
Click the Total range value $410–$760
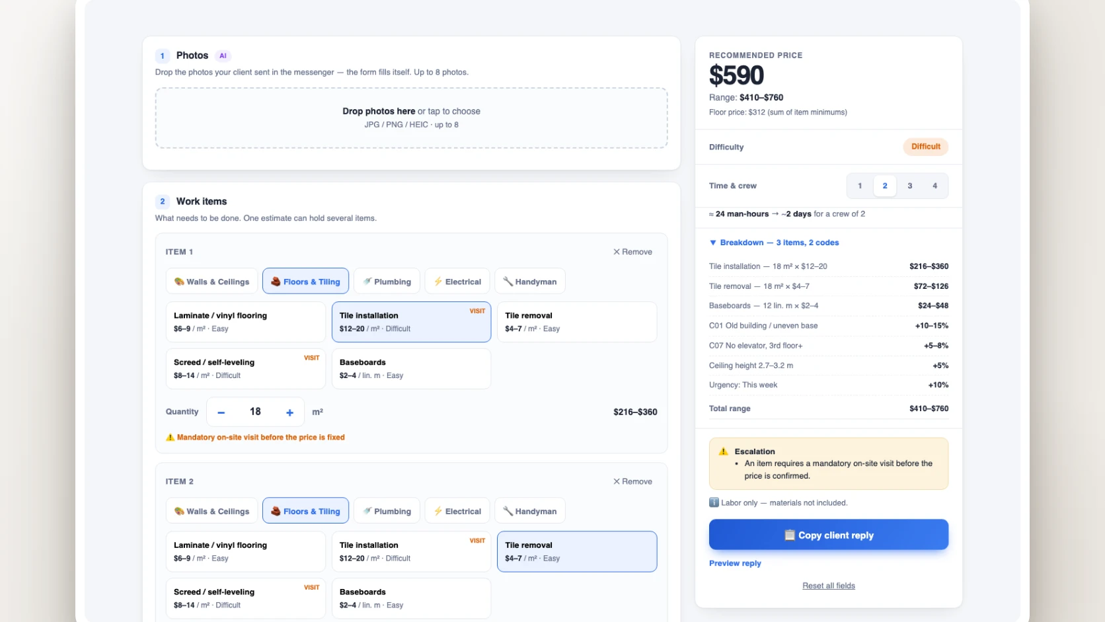929,408
